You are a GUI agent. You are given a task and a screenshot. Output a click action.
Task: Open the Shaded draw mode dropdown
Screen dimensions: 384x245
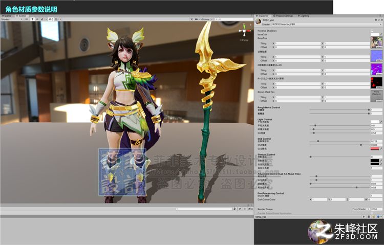11,19
